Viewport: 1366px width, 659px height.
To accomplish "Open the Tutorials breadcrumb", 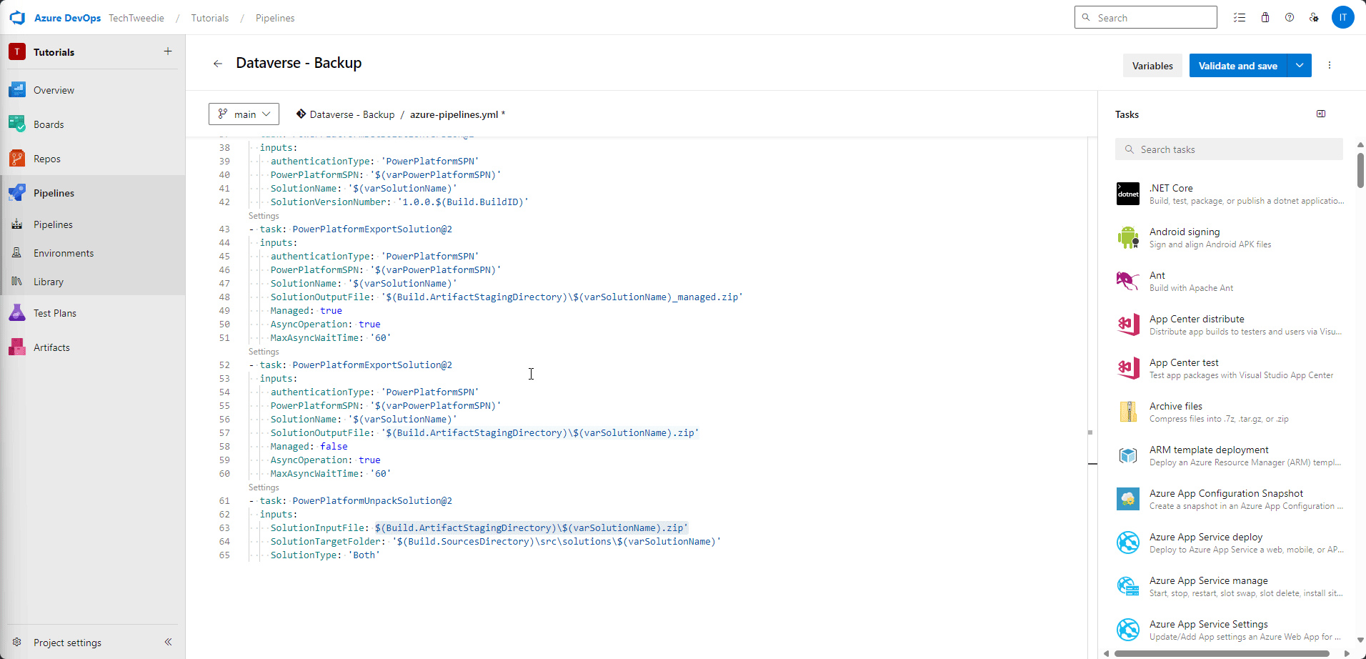I will pyautogui.click(x=209, y=18).
